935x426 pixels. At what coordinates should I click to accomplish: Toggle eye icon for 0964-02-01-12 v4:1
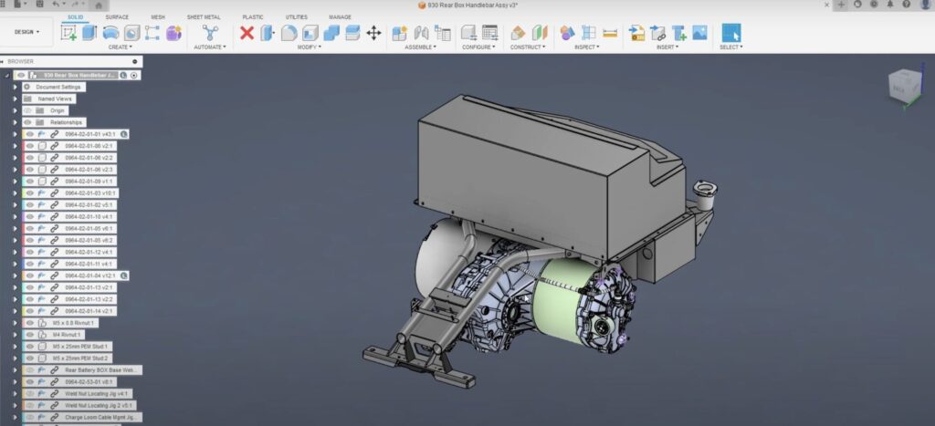coord(29,252)
